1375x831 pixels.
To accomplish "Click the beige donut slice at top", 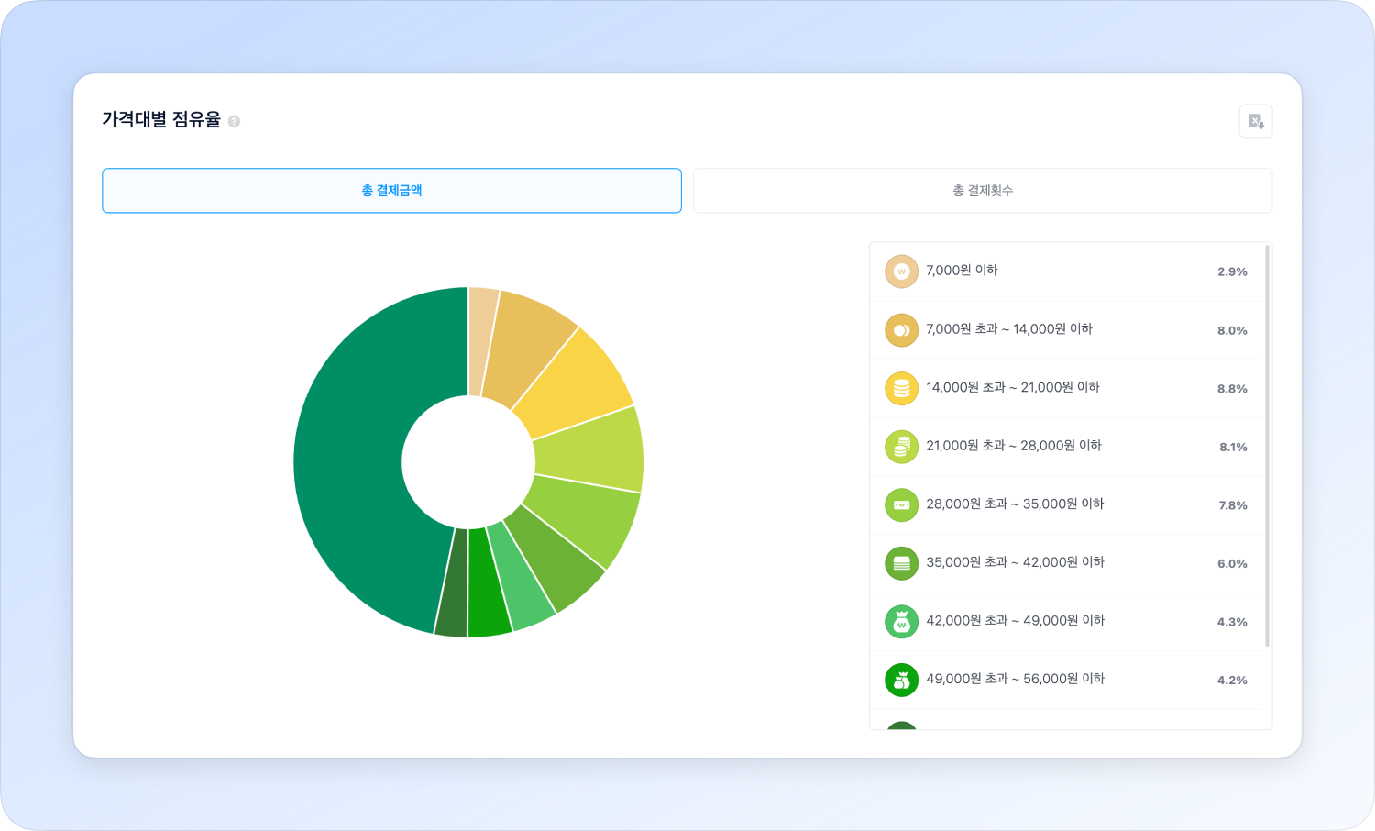I will coord(480,341).
